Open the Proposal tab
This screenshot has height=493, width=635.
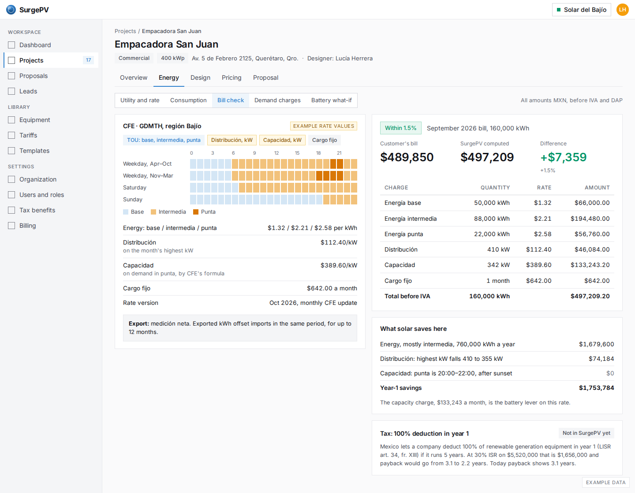(x=265, y=78)
